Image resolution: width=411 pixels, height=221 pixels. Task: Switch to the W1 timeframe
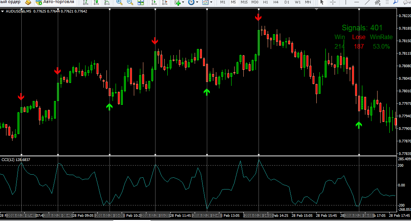pyautogui.click(x=298, y=2)
